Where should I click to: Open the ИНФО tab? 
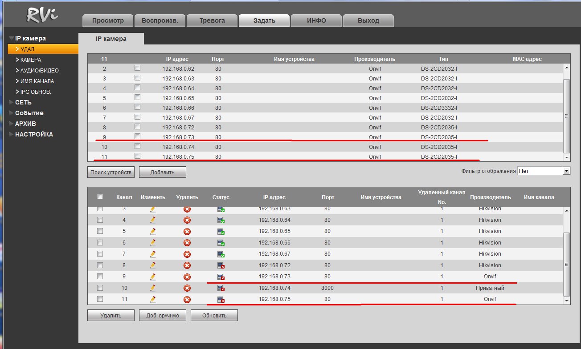point(316,20)
